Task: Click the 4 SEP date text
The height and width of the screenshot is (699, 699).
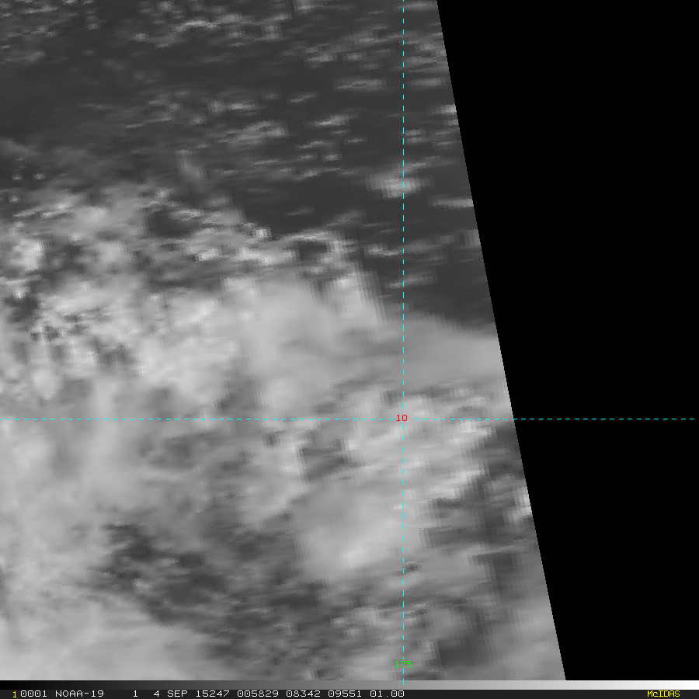Action: 170,694
